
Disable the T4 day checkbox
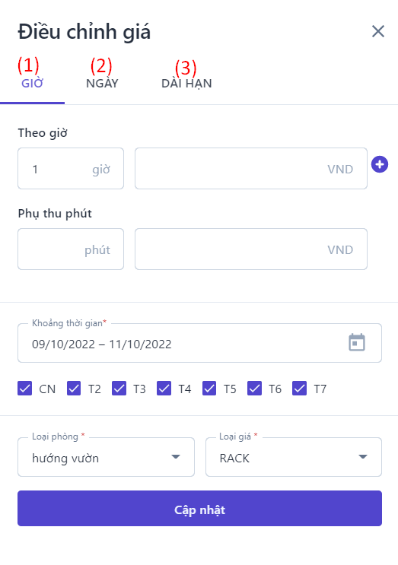click(164, 389)
